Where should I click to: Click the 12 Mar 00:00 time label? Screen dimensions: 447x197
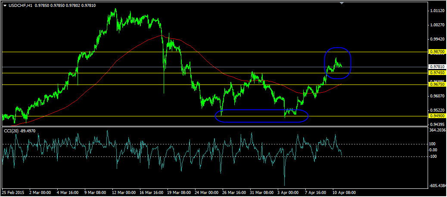pos(123,193)
